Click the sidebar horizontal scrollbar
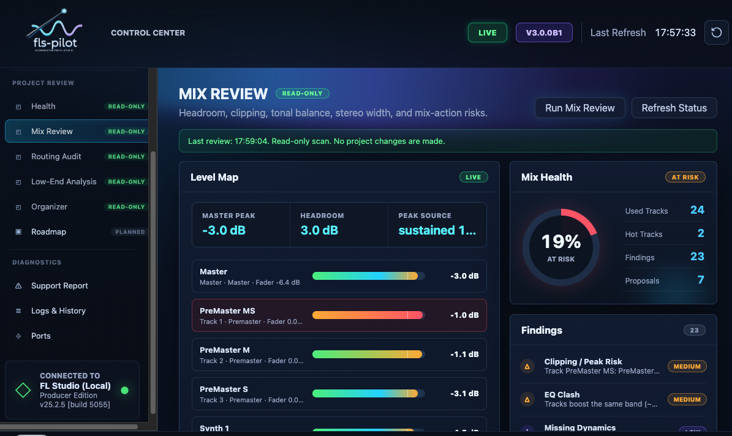The image size is (732, 436). coord(69,427)
